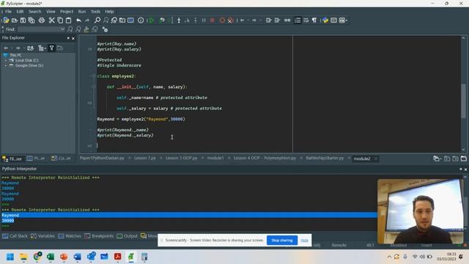Run the script with the green play icon
469x264 pixels.
[152, 21]
